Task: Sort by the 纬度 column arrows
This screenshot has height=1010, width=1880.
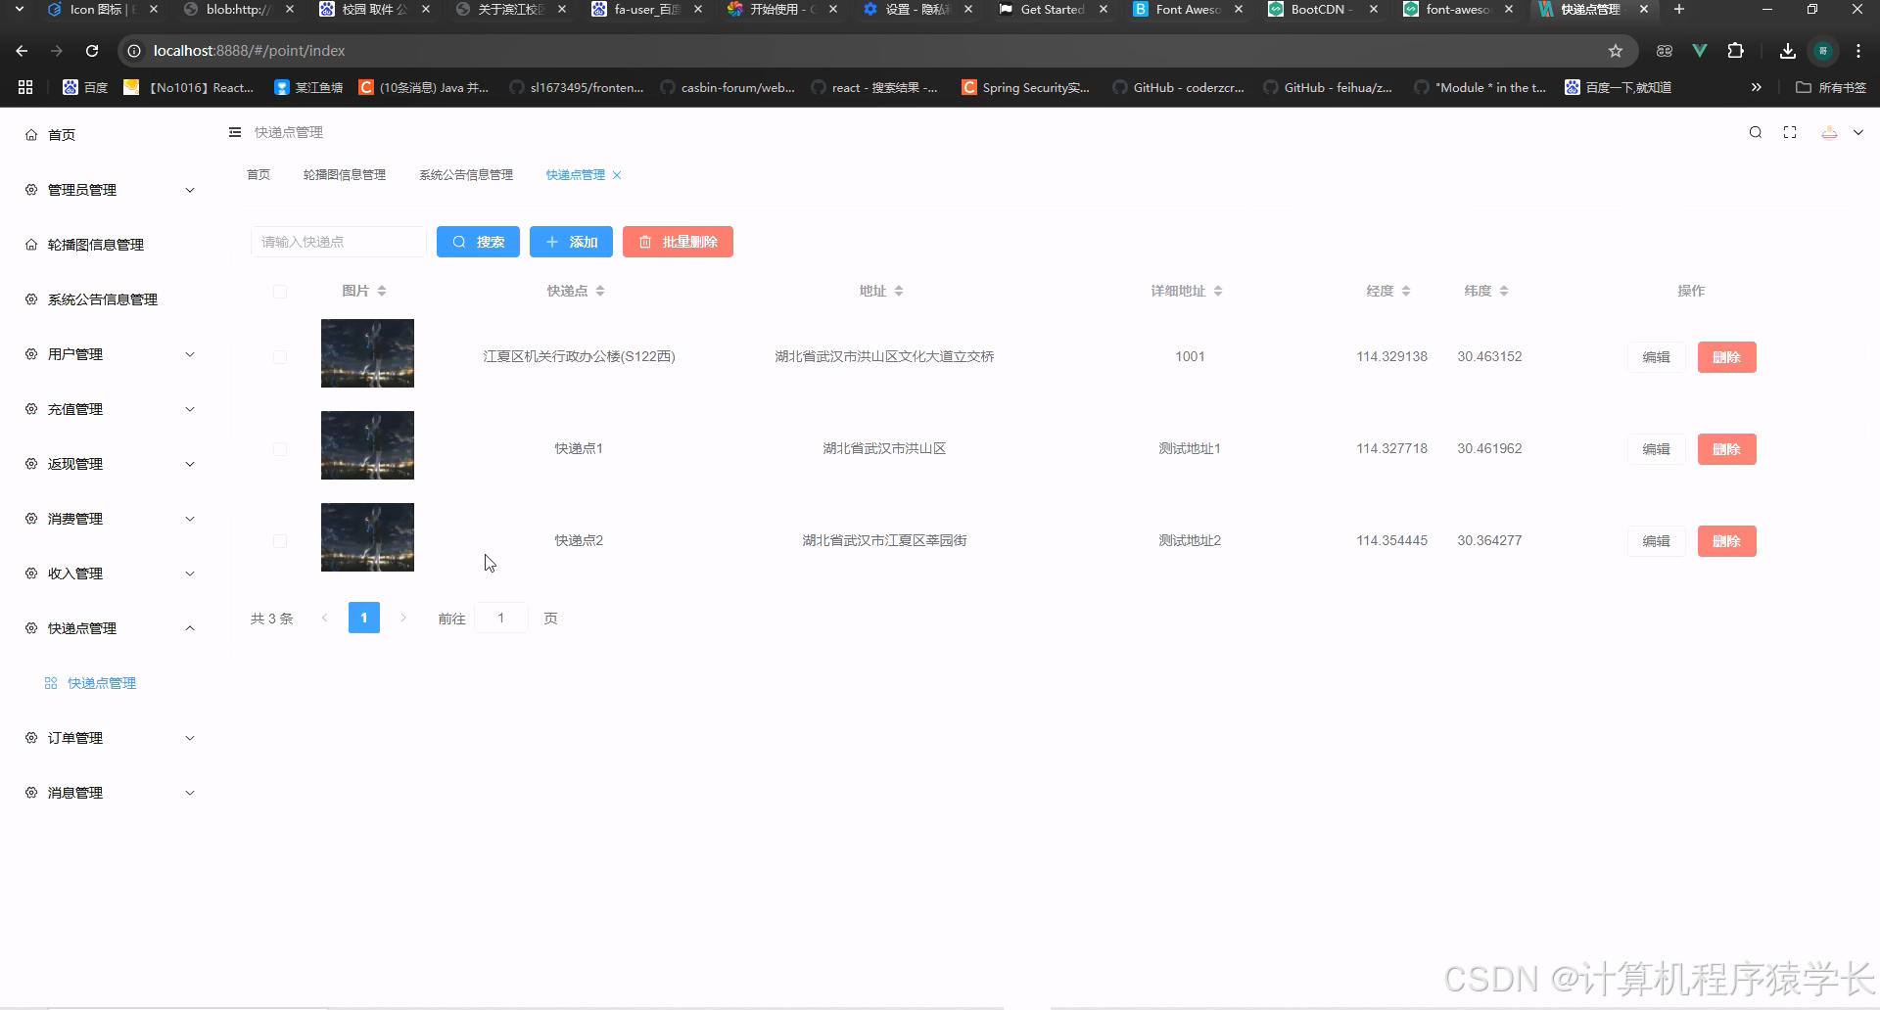Action: pyautogui.click(x=1504, y=291)
